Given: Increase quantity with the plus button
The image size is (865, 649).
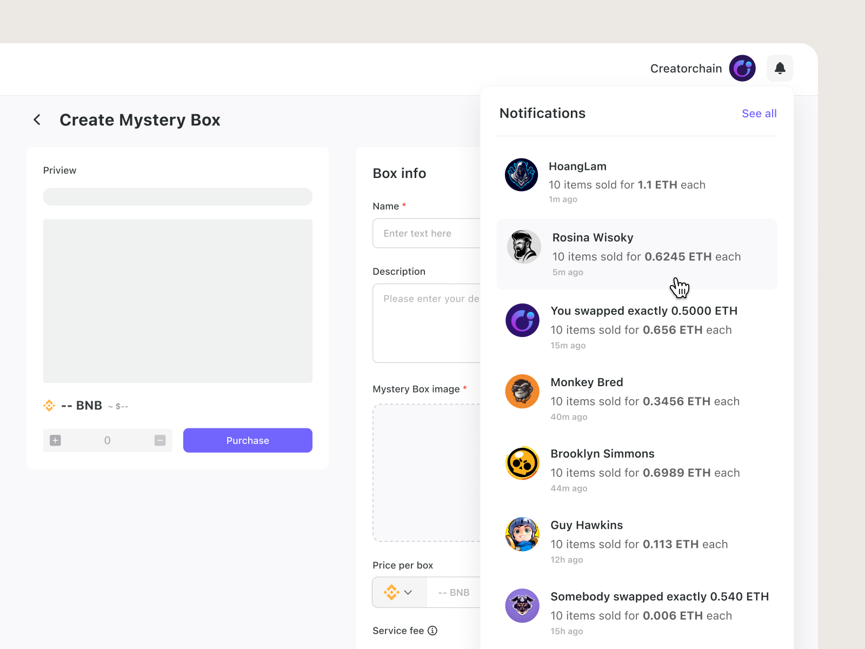Looking at the screenshot, I should pos(55,440).
